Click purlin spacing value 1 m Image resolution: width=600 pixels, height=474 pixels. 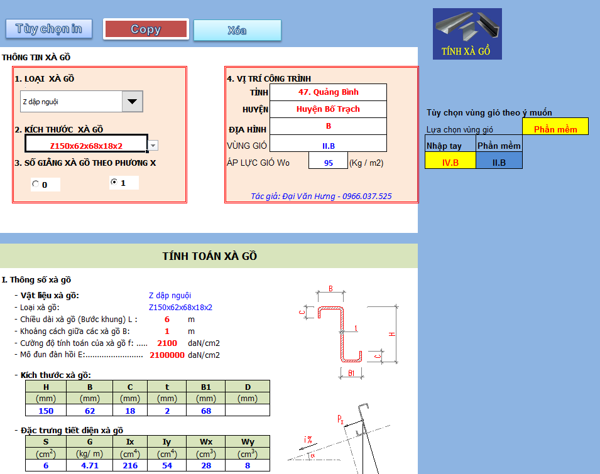[x=167, y=331]
